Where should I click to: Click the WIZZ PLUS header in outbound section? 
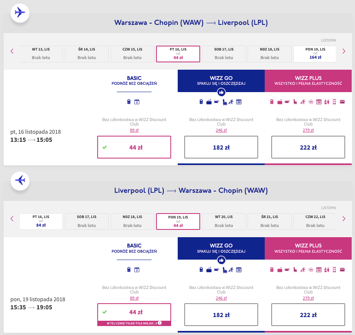pyautogui.click(x=308, y=81)
